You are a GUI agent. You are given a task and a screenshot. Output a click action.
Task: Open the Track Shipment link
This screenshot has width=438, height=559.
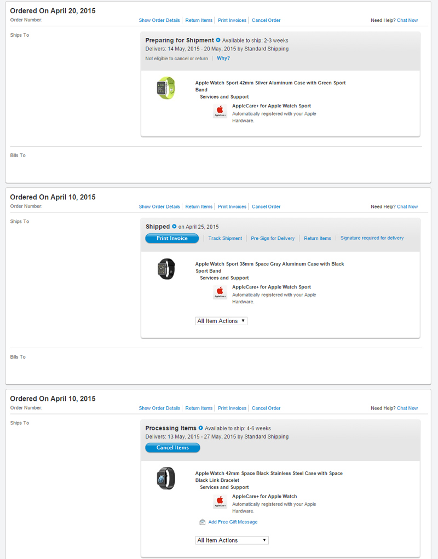225,238
